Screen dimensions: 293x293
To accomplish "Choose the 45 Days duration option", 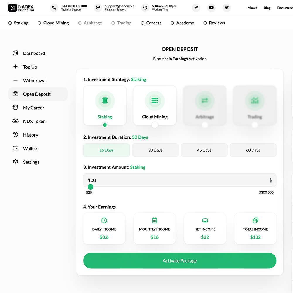I will [x=204, y=150].
